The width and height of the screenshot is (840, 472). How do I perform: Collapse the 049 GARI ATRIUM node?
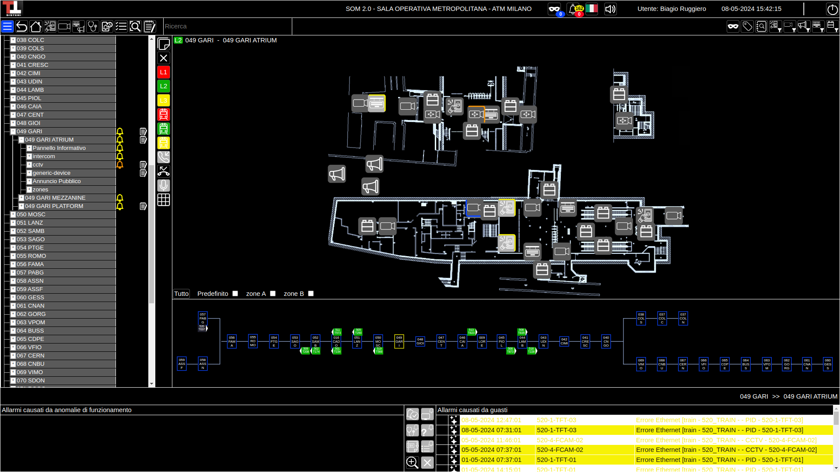21,140
